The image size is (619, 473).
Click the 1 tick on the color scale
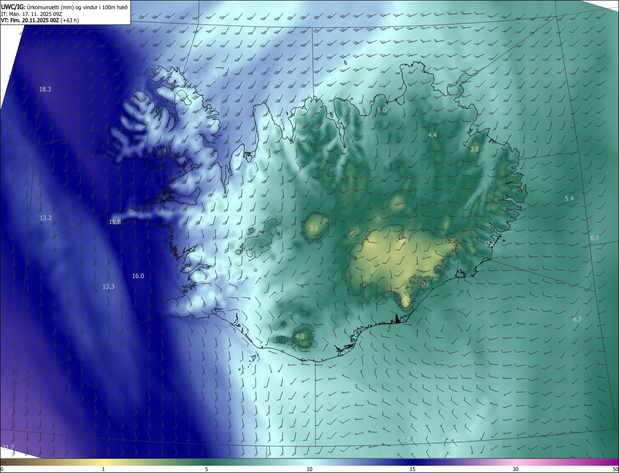pyautogui.click(x=103, y=469)
